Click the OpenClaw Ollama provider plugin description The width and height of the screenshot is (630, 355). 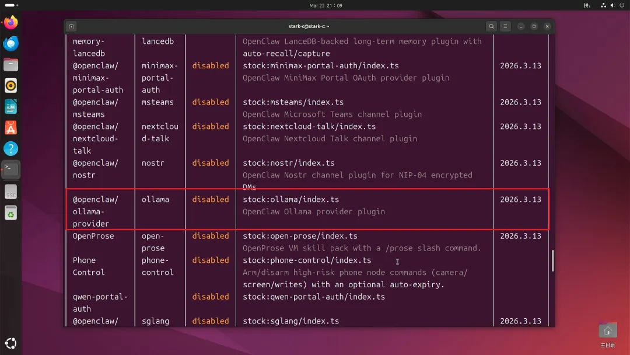click(x=314, y=211)
